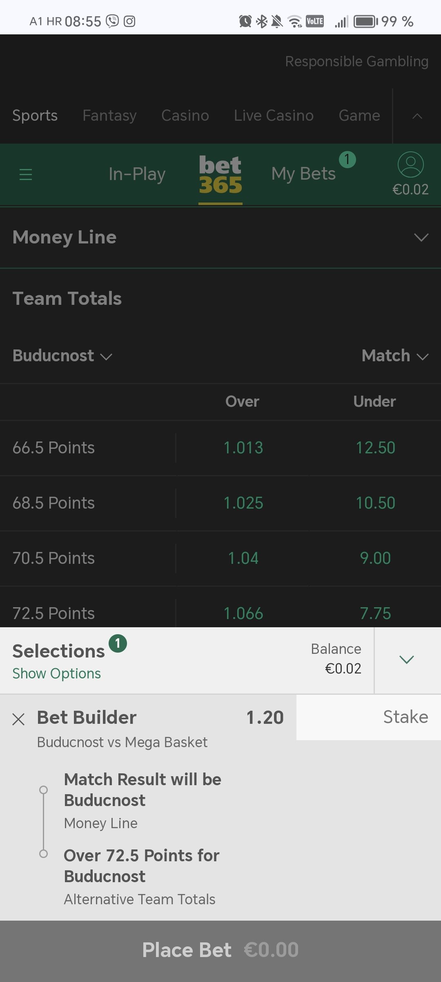
Task: Expand the Money Line section
Action: point(220,237)
